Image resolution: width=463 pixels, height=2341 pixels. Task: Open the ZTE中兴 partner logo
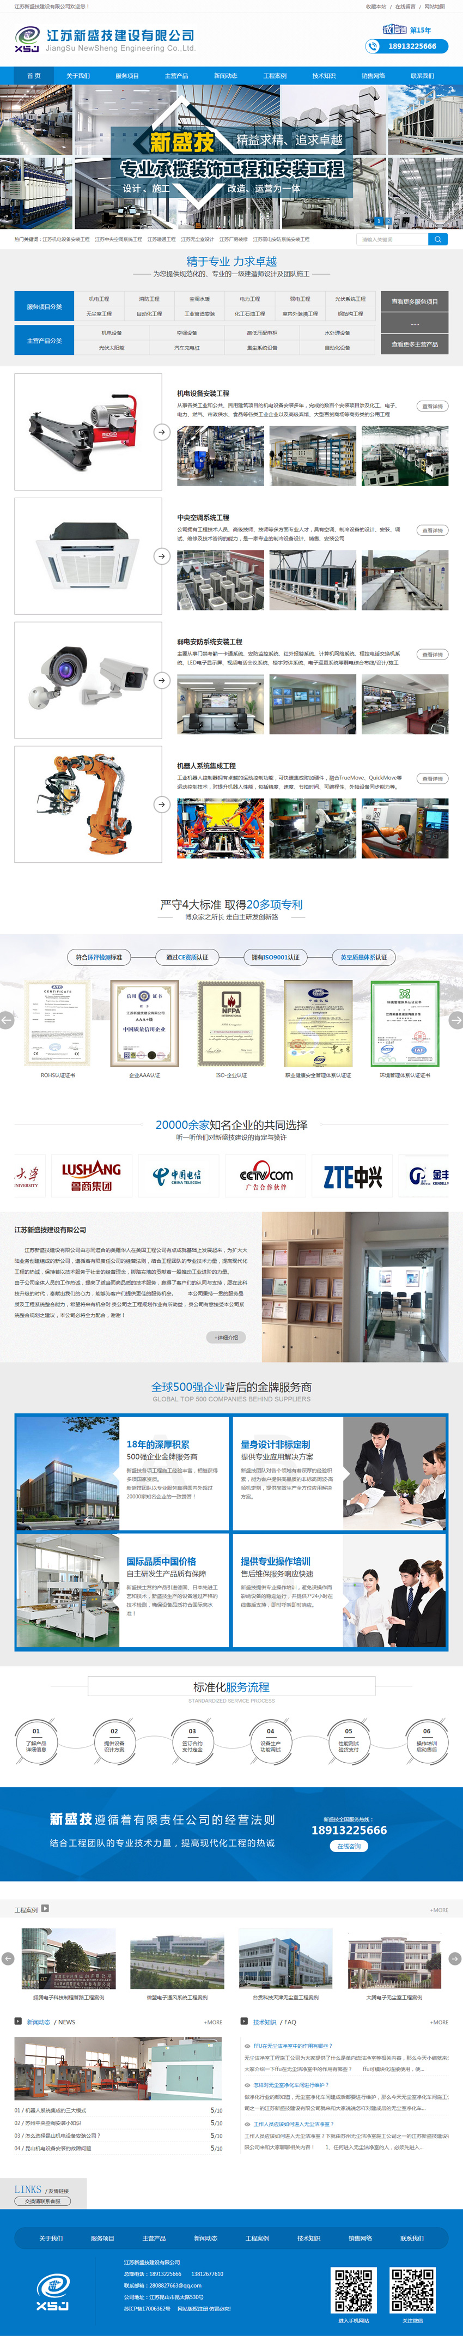click(352, 1177)
